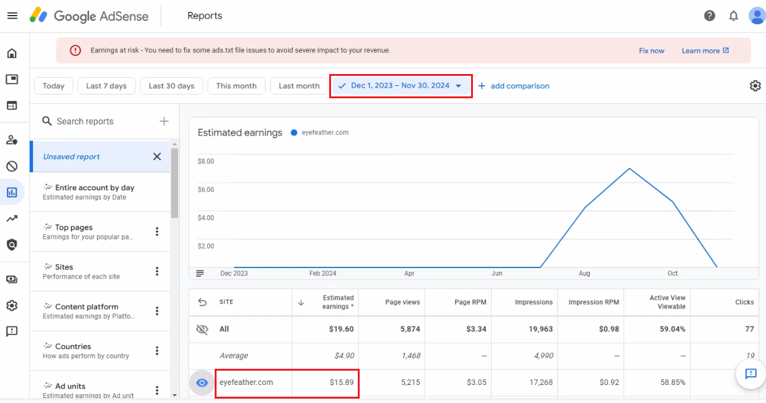Sort by Active View Viewable column
Viewport: 766px width, 403px height.
tap(668, 302)
